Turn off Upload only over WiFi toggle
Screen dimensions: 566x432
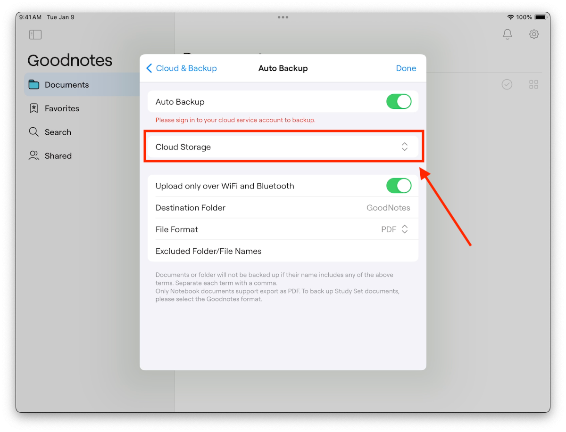click(x=399, y=186)
